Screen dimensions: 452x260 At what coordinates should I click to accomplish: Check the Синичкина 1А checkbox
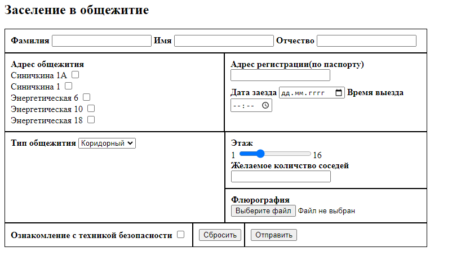point(75,74)
